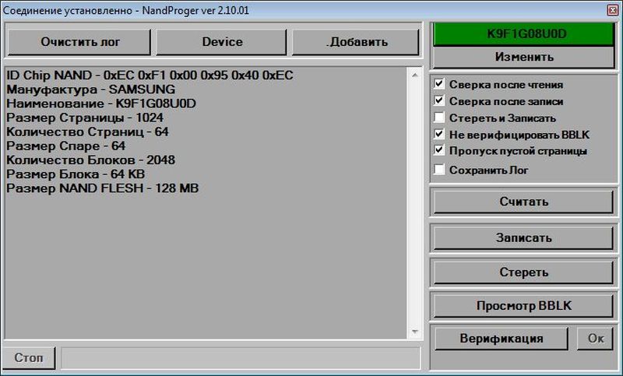Screen dimensions: 623x376
Task: Click Считать to read the NAND
Action: coord(524,202)
